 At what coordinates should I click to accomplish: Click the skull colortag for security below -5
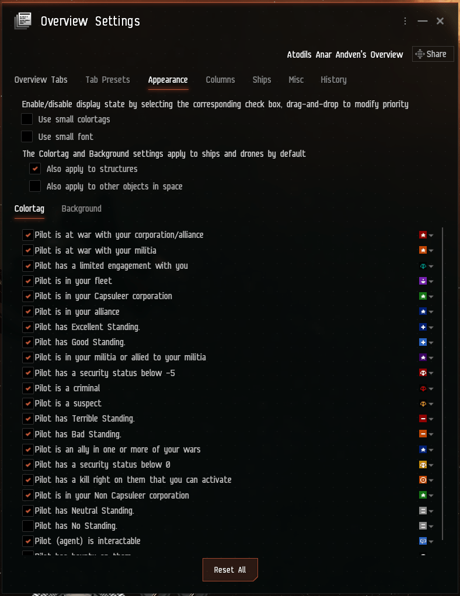coord(421,373)
